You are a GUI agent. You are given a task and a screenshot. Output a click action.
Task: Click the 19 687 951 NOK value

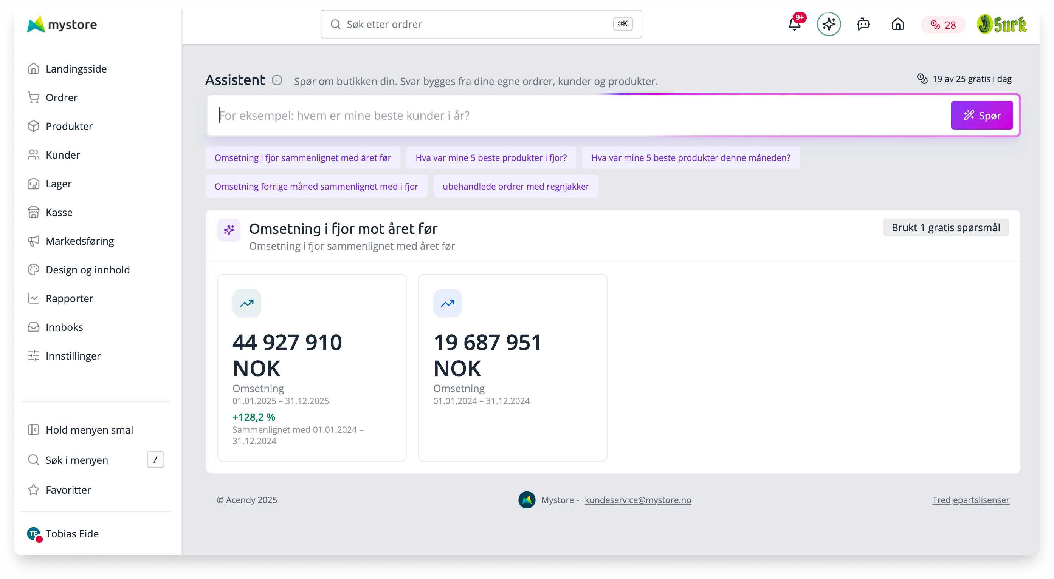coord(488,355)
